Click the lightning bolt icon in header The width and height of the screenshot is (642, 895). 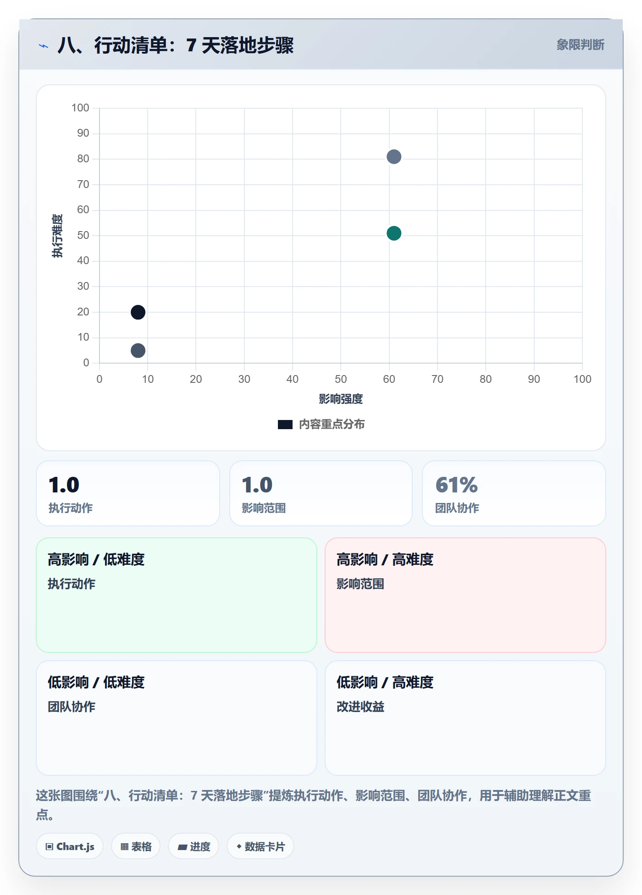(44, 46)
